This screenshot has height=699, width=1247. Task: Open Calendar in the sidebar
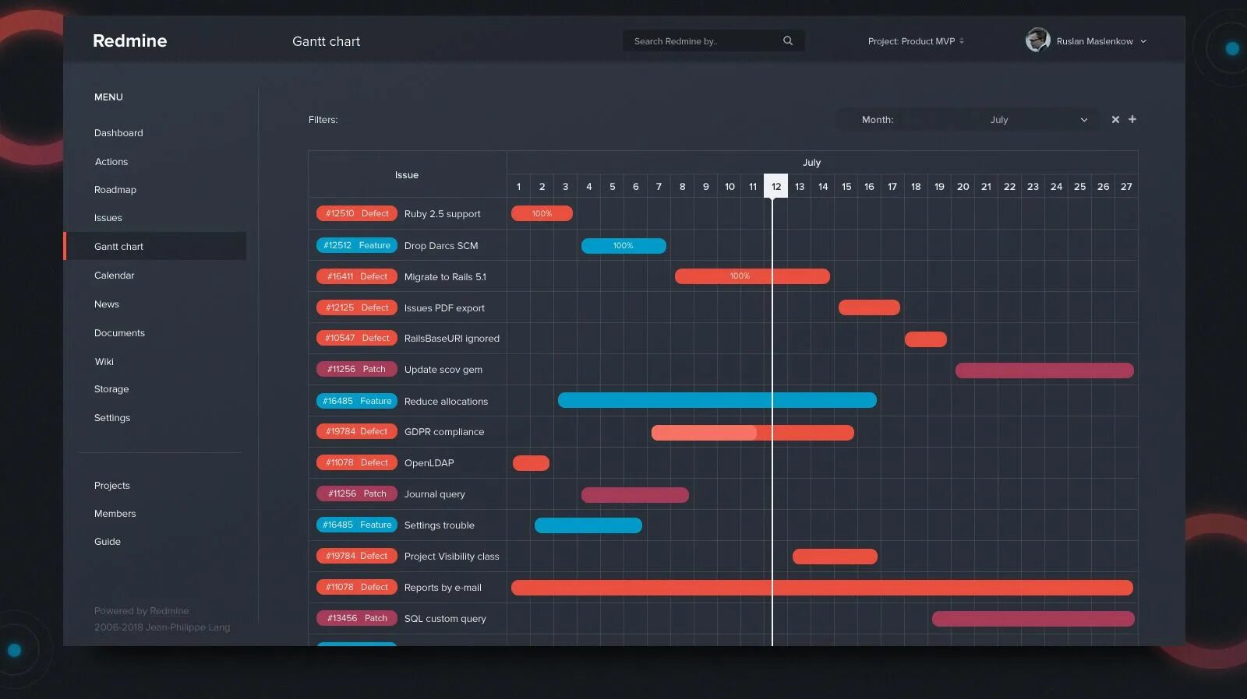pyautogui.click(x=115, y=276)
